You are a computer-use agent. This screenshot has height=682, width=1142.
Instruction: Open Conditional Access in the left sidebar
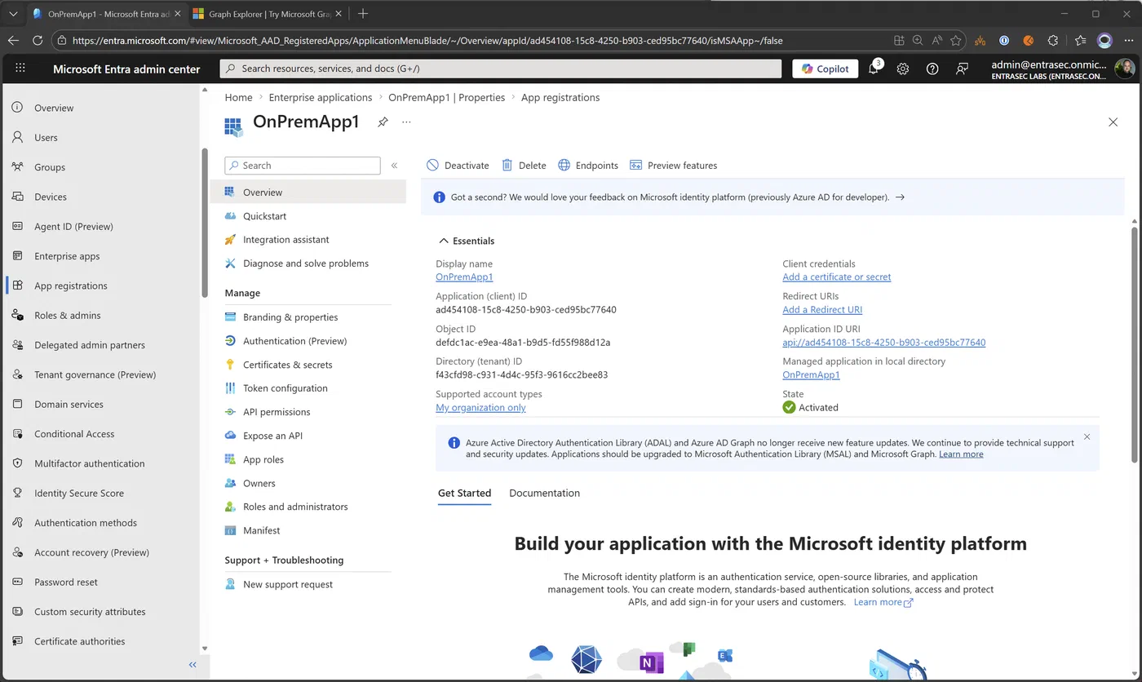(x=74, y=434)
